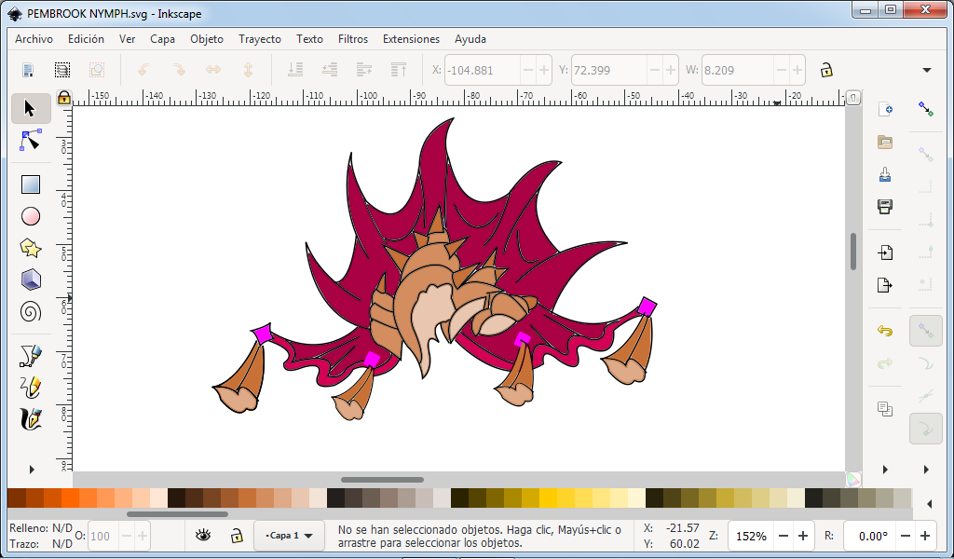This screenshot has width=954, height=559.
Task: Open the color management corner icon
Action: pos(853,479)
